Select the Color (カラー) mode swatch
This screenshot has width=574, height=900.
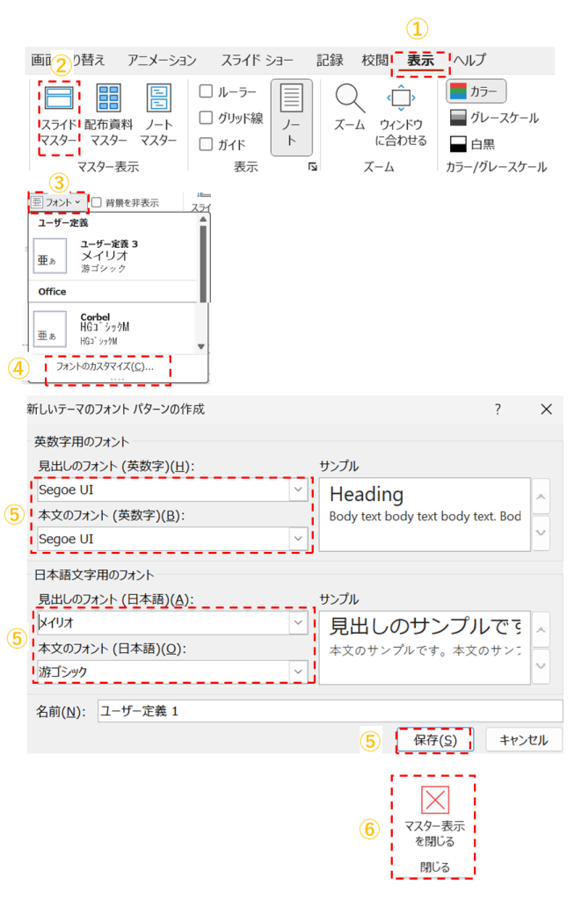click(476, 91)
